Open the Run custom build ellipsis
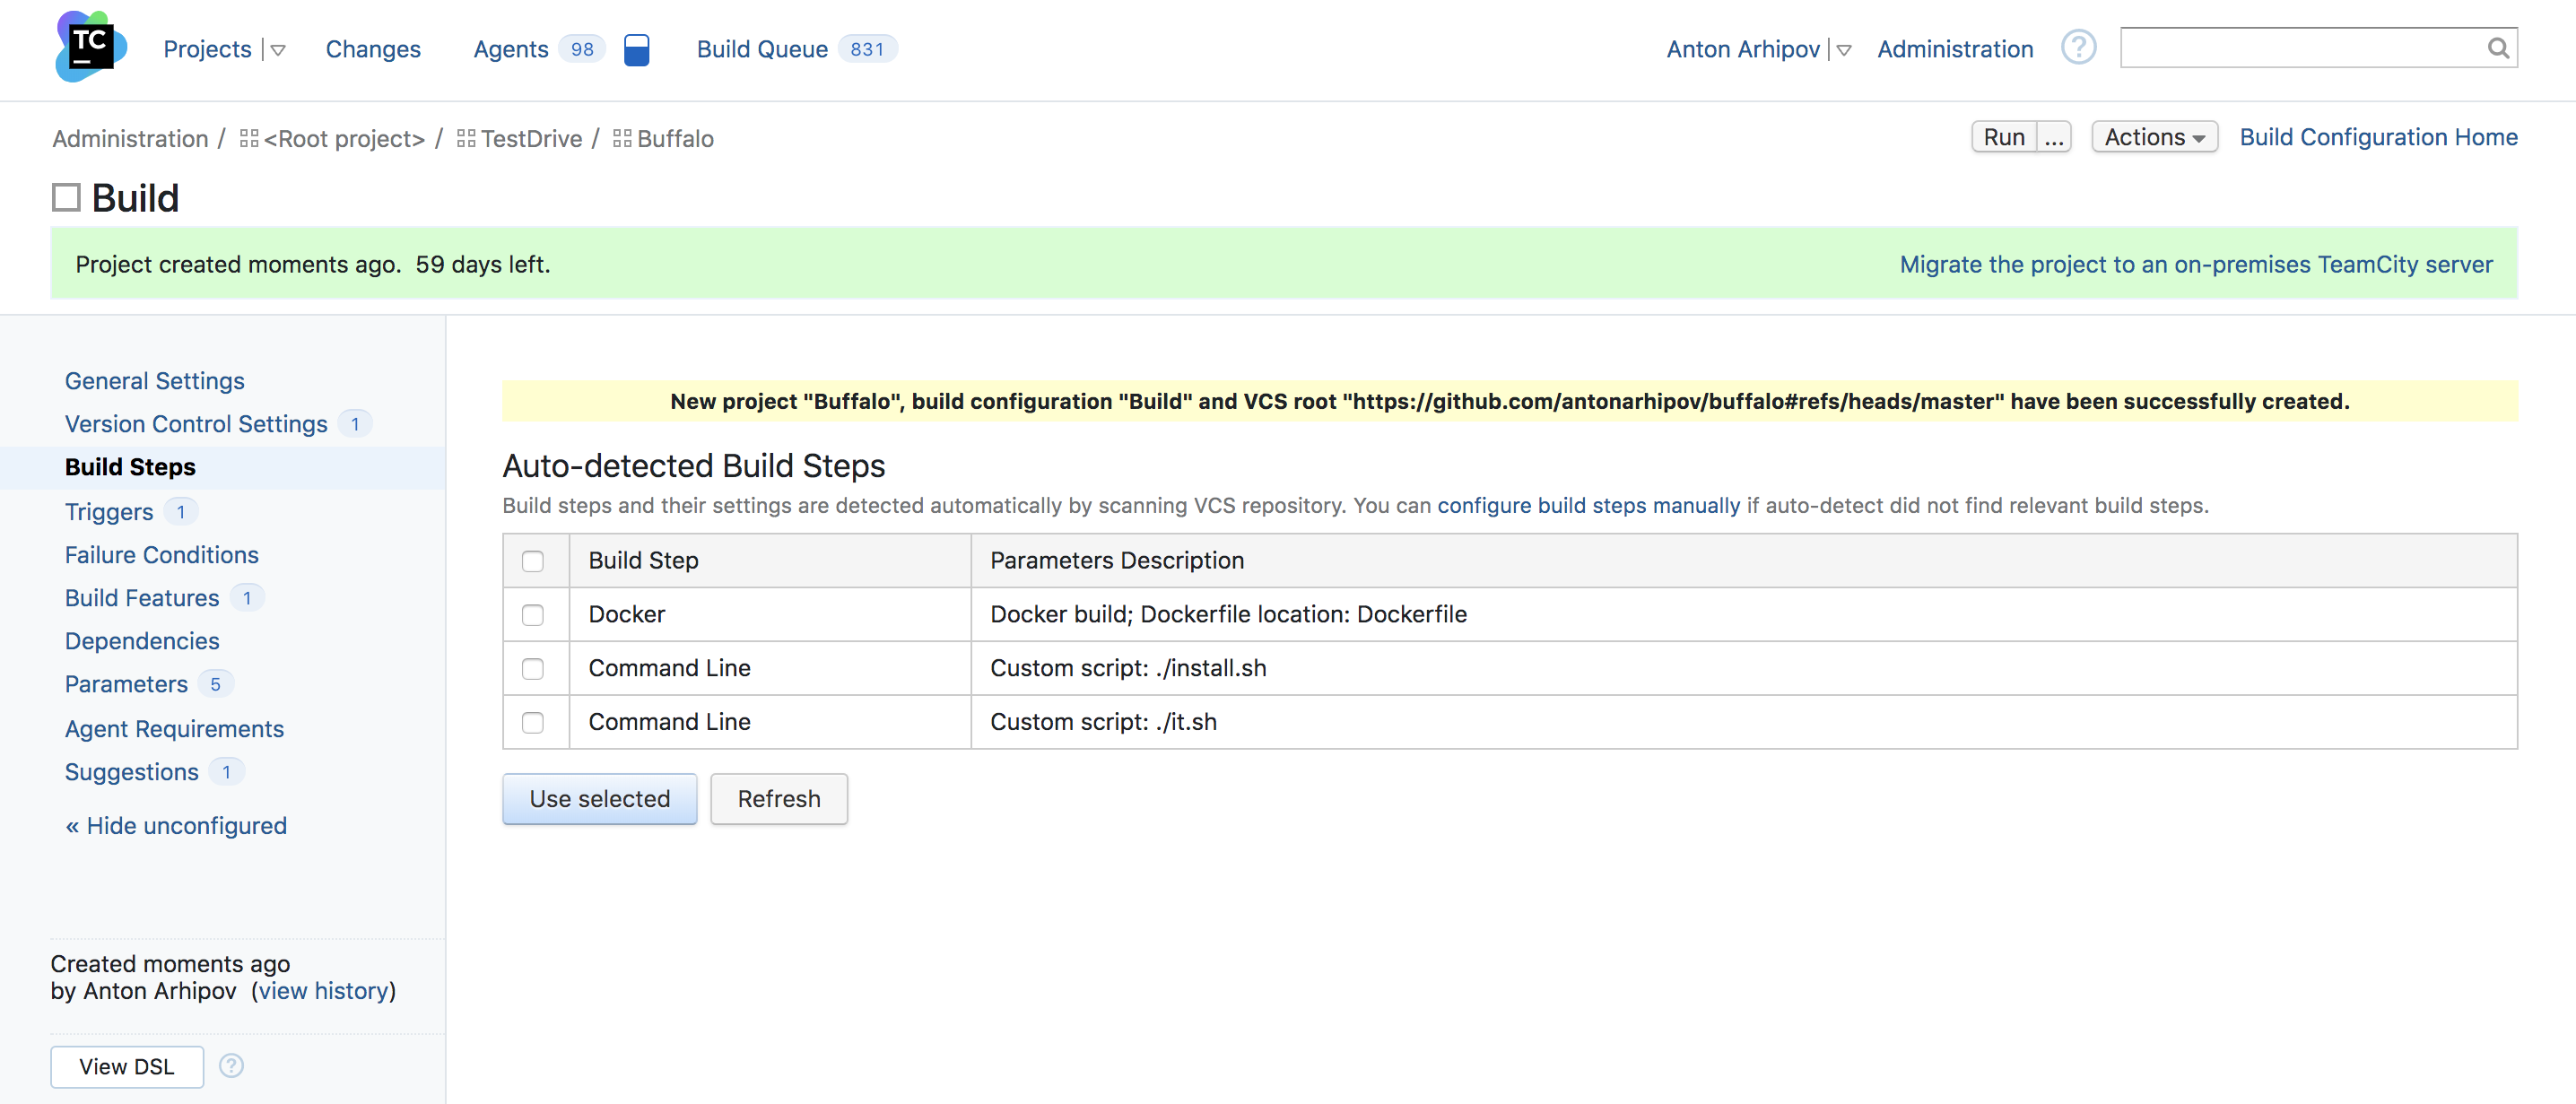Image resolution: width=2576 pixels, height=1104 pixels. coord(2054,137)
